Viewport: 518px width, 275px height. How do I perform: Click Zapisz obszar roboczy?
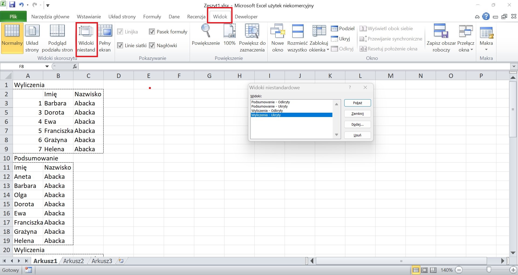click(441, 38)
